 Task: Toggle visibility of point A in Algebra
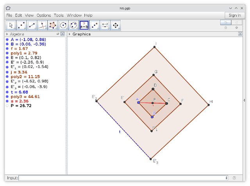pos(7,40)
